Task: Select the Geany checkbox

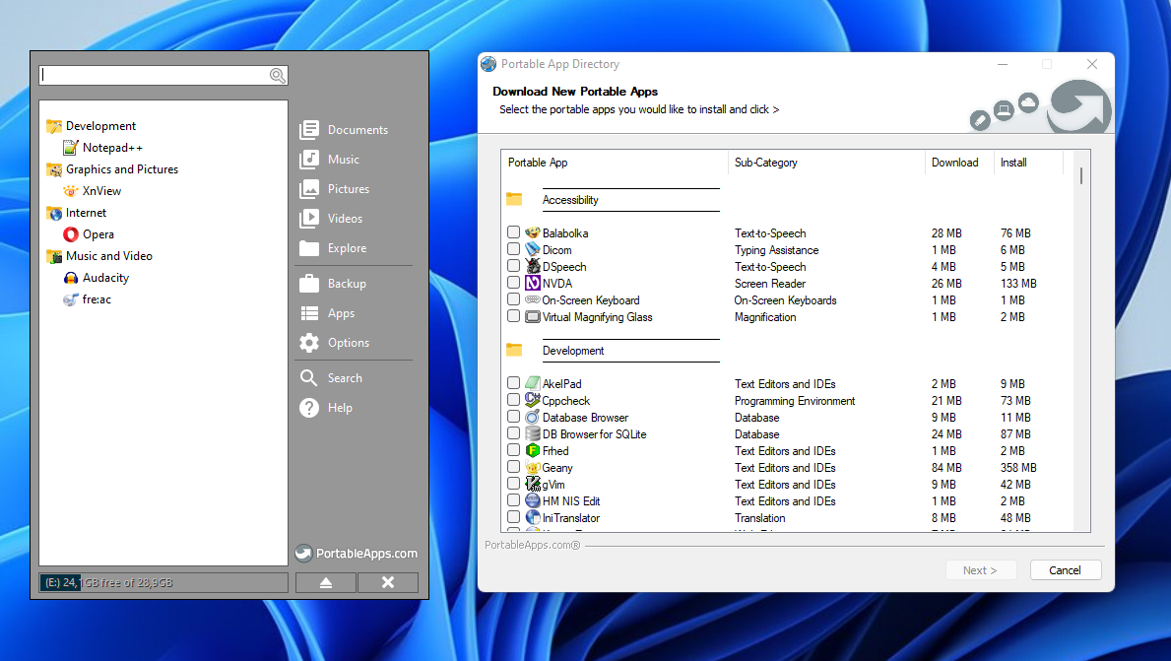Action: (513, 468)
